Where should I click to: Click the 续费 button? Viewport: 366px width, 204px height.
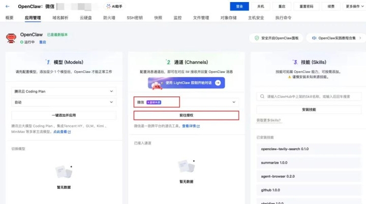click(331, 7)
